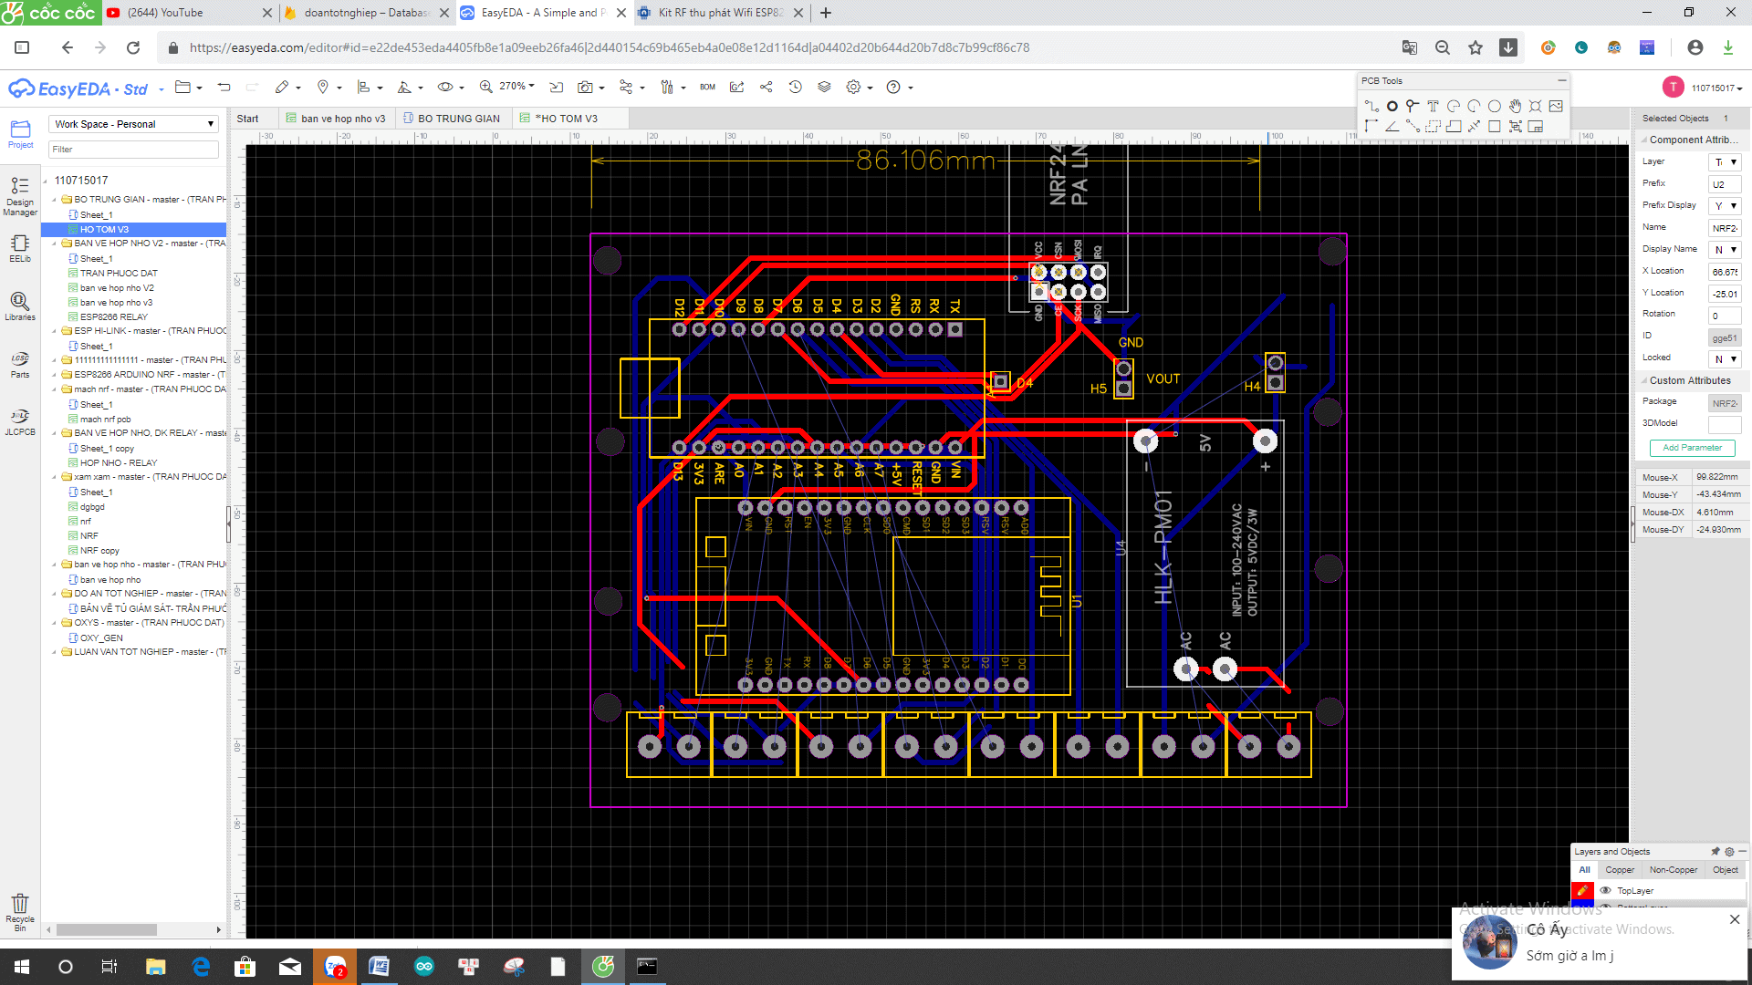Select the Solid Region tool in PCB Tools

click(x=1454, y=127)
